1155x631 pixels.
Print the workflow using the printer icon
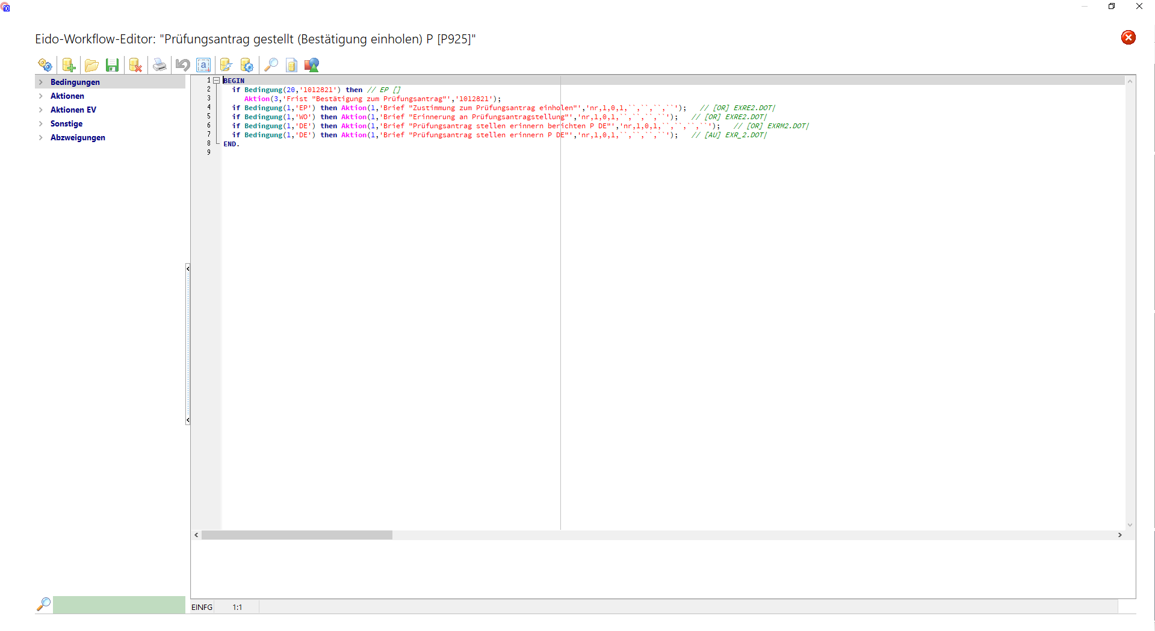pos(159,65)
